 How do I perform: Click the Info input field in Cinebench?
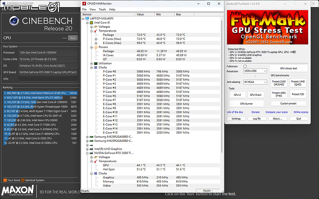click(48, 79)
